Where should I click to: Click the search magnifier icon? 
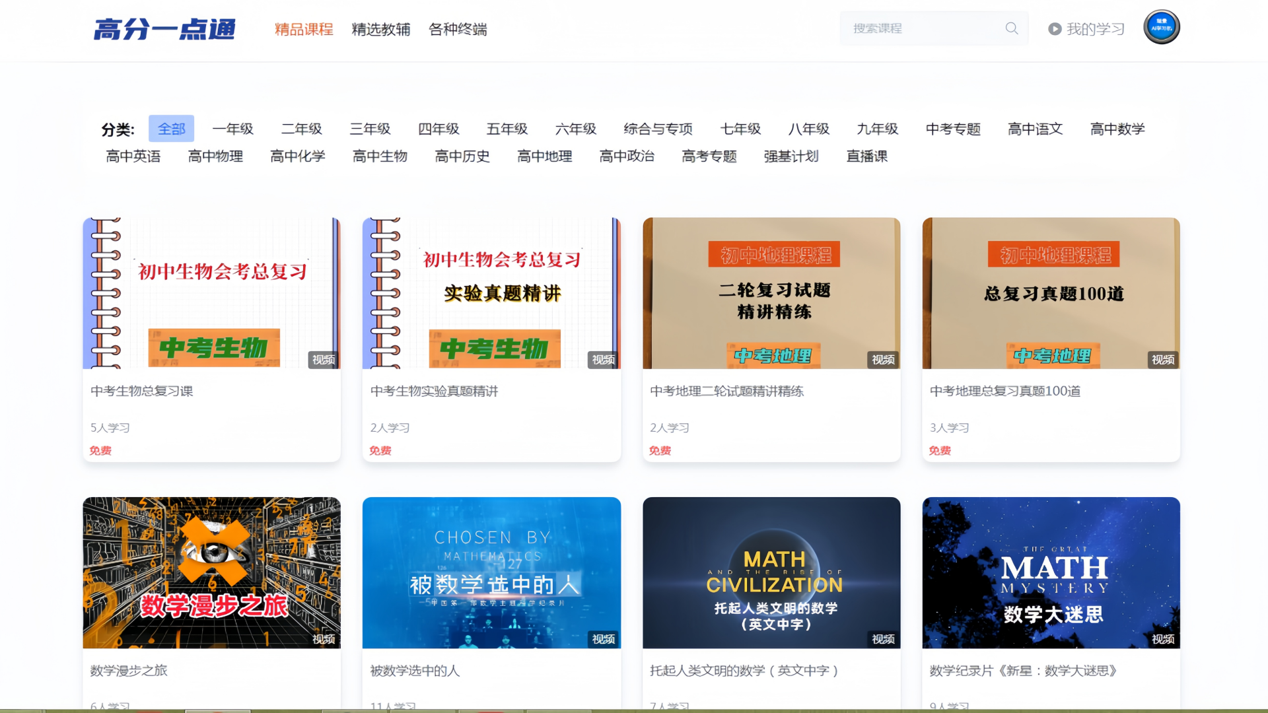click(1011, 28)
